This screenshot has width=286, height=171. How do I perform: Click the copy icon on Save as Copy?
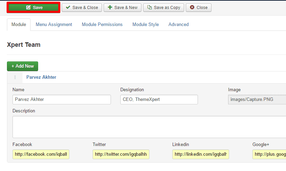click(150, 8)
